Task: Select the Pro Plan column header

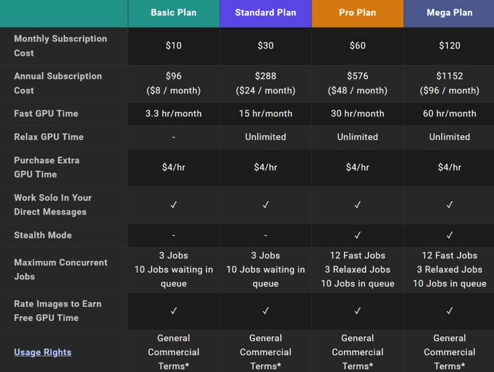Action: click(357, 13)
